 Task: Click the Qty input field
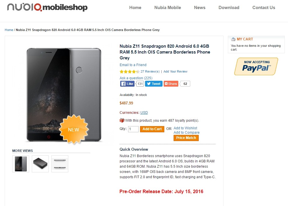pos(133,129)
